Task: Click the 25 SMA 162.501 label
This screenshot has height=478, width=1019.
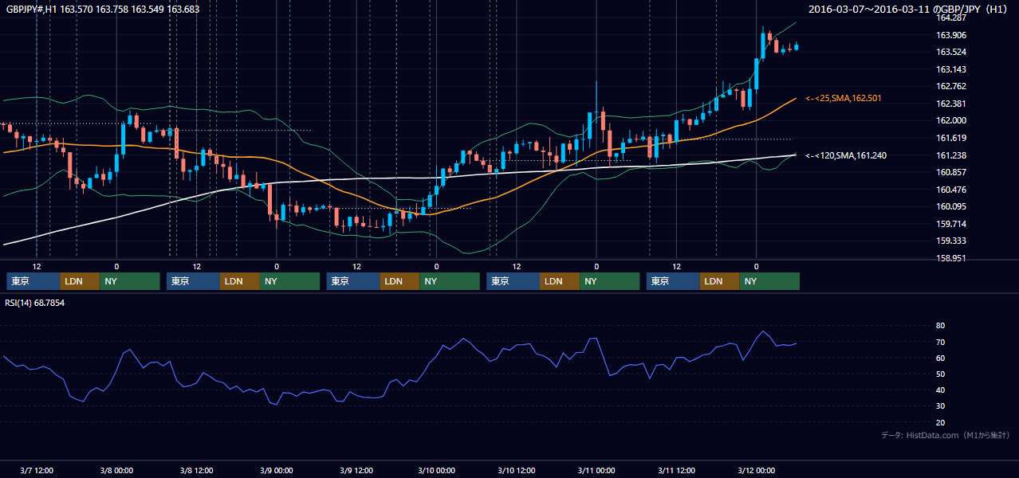Action: [843, 98]
